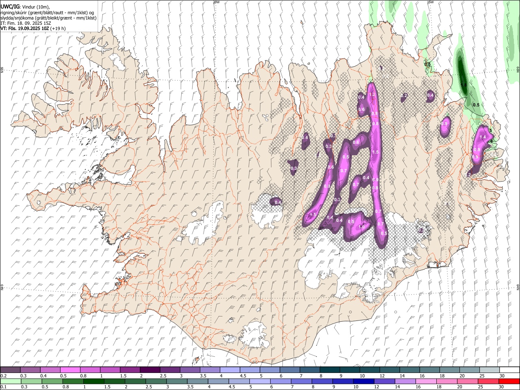
Task: Pick the 0.5–0.8 medium green rain swatch
Action: tap(52, 381)
